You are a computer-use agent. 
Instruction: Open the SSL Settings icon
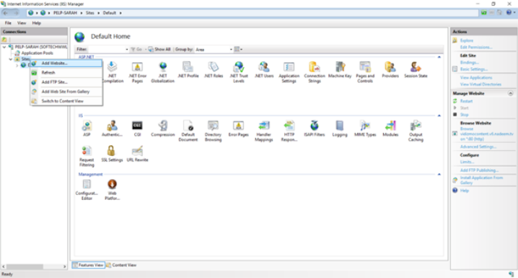click(x=112, y=154)
